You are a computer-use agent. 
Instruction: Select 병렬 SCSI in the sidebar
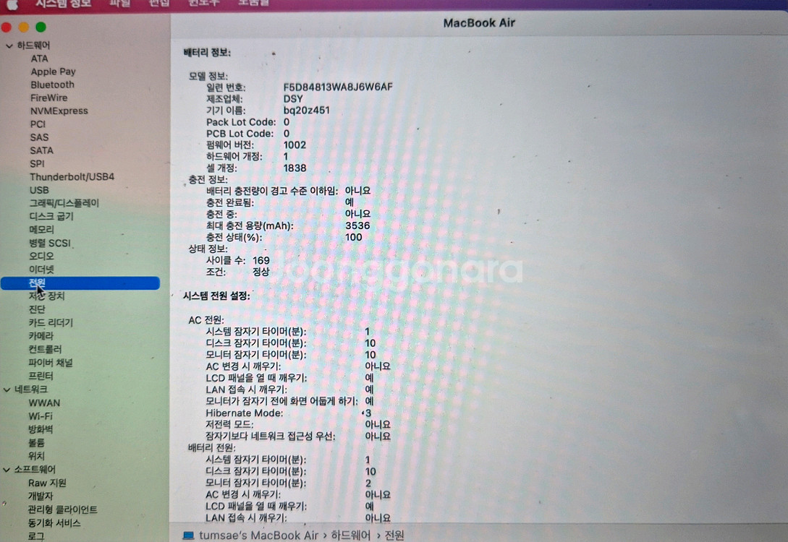pos(50,243)
